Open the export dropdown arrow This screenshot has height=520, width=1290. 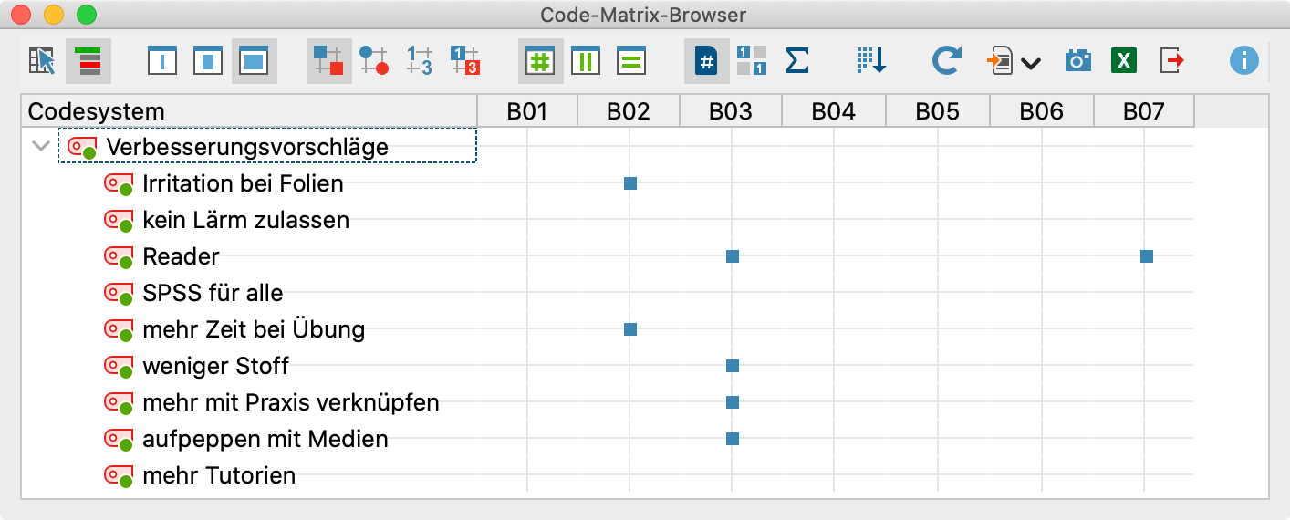[x=1031, y=63]
